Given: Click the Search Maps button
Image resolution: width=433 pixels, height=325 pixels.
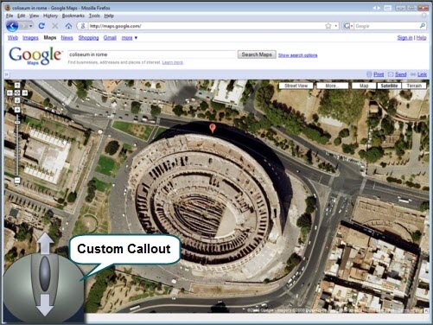Looking at the screenshot, I should 257,54.
